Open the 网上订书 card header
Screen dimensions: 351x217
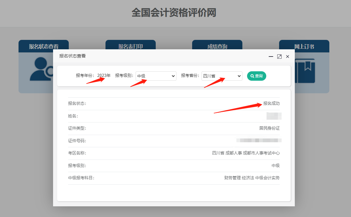pyautogui.click(x=304, y=46)
